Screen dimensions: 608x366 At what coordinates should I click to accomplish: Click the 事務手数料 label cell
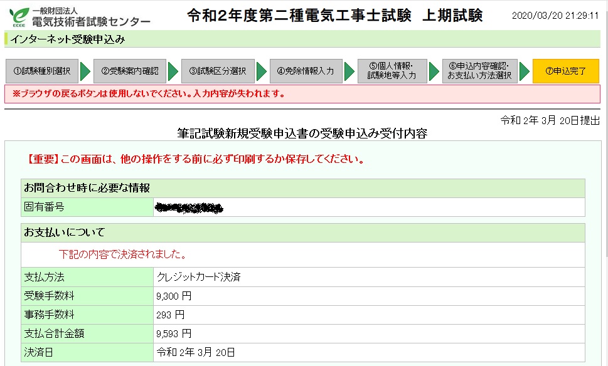click(87, 315)
